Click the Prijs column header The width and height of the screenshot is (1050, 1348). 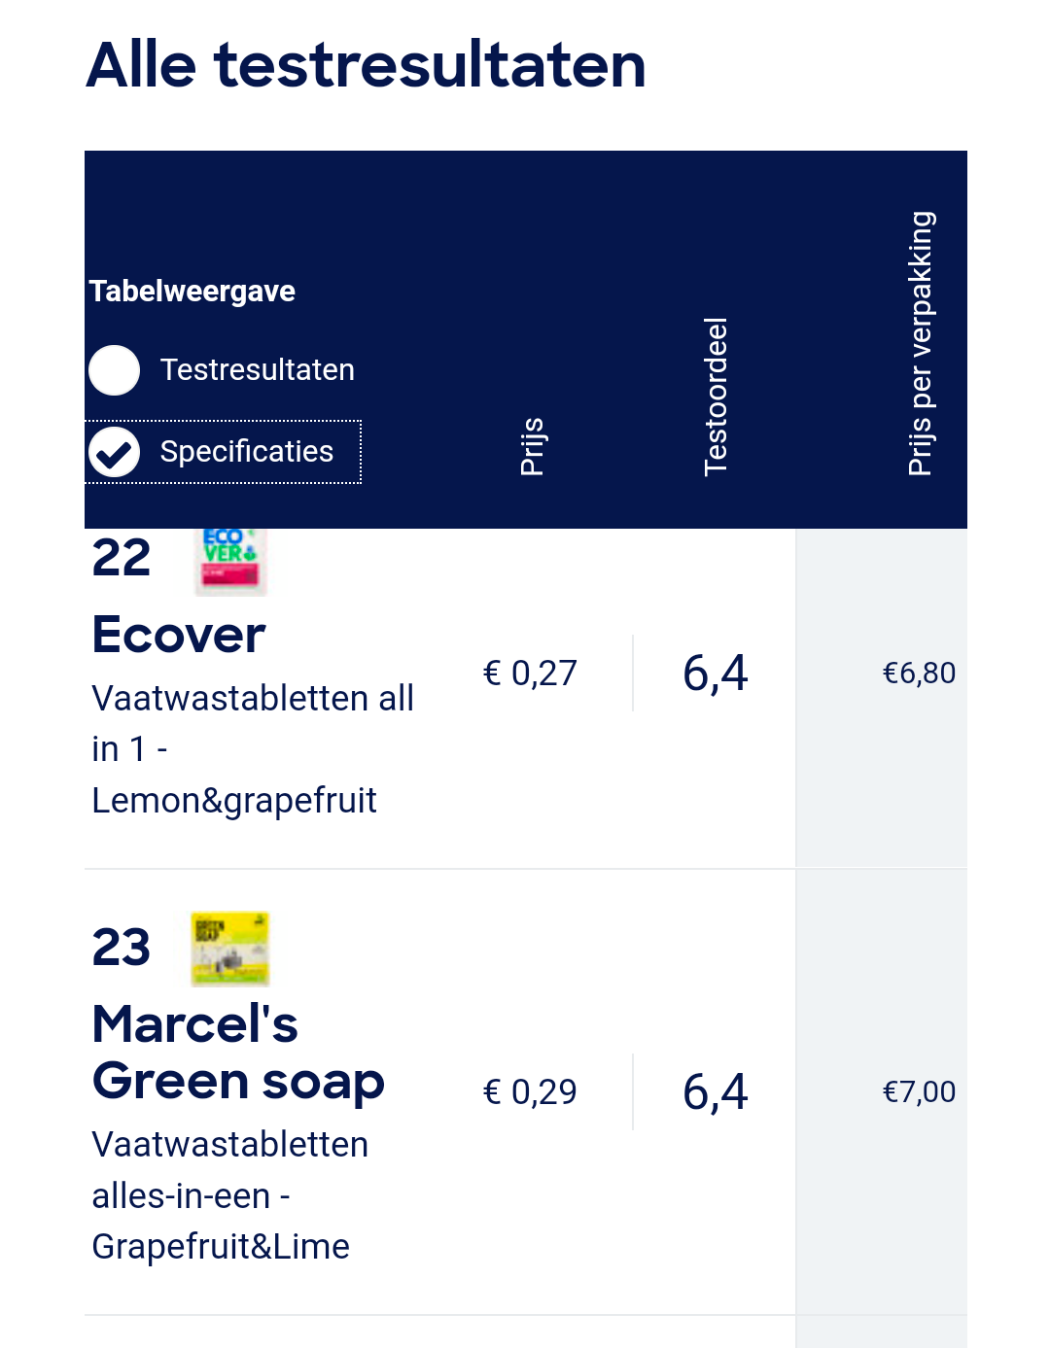tap(532, 446)
